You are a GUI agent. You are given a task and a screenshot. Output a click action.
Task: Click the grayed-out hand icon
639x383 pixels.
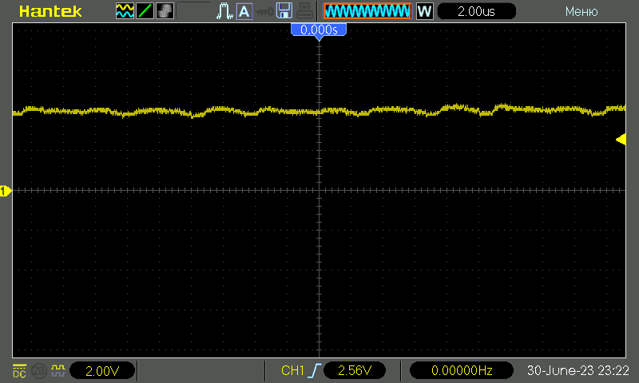[x=163, y=11]
